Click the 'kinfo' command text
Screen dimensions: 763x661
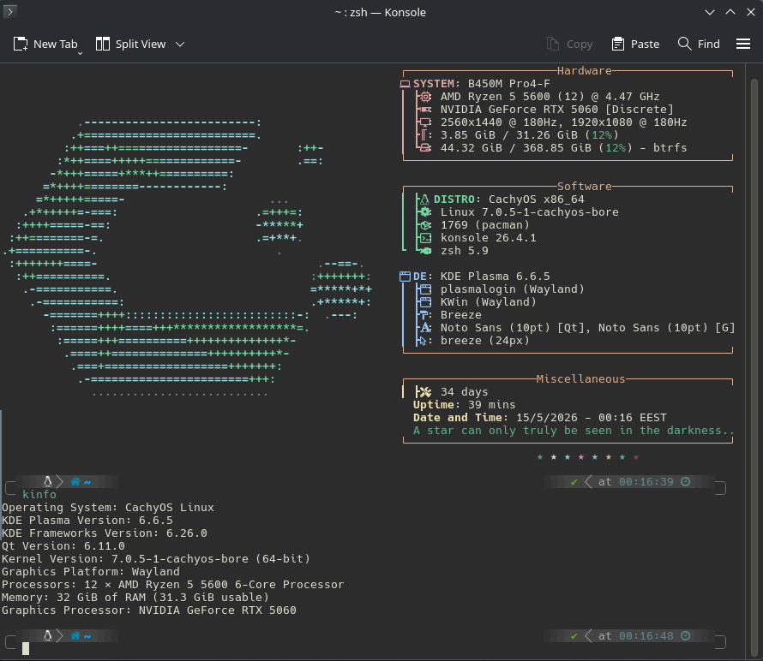pyautogui.click(x=39, y=495)
